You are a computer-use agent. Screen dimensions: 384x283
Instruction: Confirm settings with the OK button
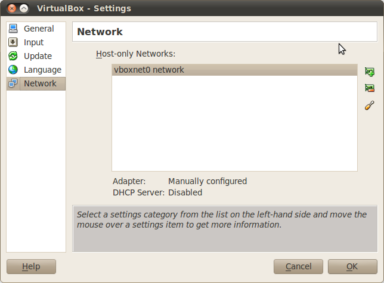click(x=352, y=266)
